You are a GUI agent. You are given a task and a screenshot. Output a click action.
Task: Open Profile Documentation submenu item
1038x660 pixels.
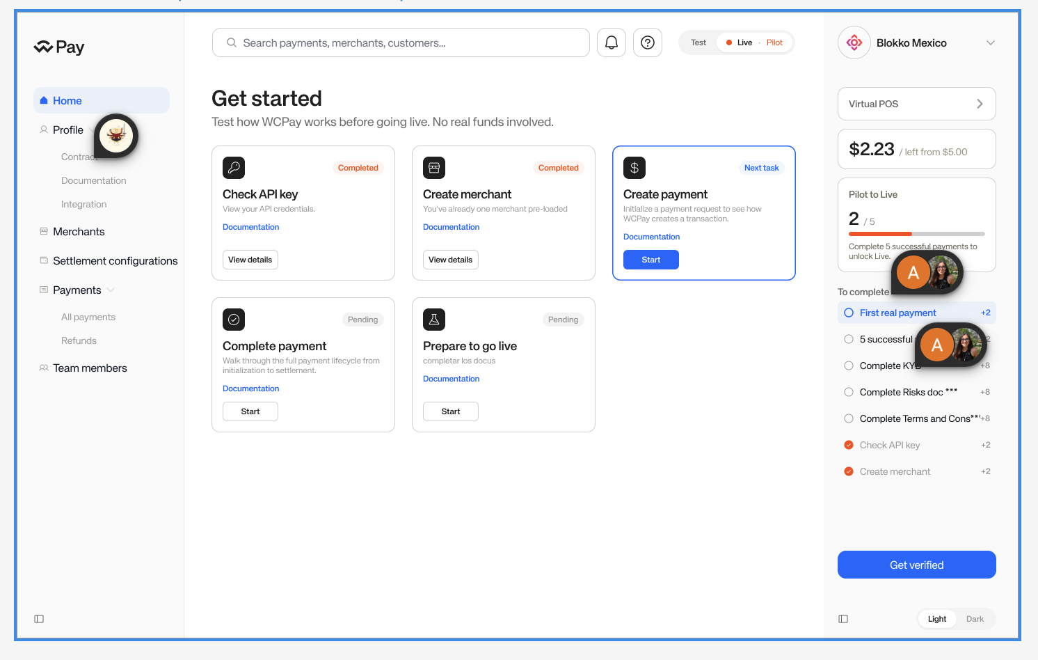[94, 180]
